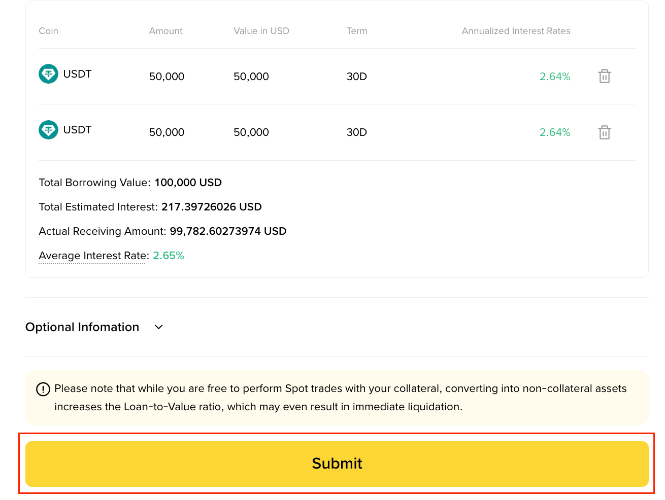Click the Value in USD column header

(261, 31)
